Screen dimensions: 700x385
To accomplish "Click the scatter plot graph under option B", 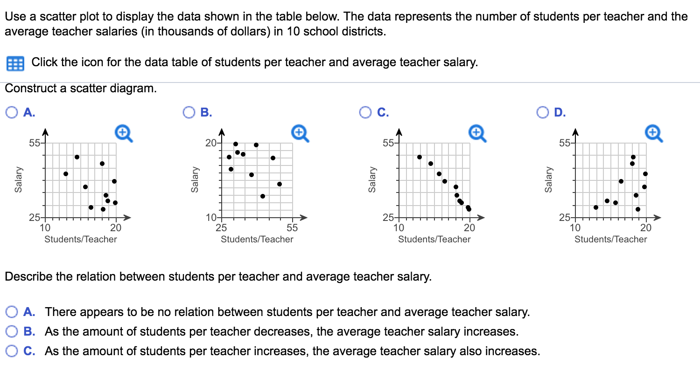I will [257, 179].
